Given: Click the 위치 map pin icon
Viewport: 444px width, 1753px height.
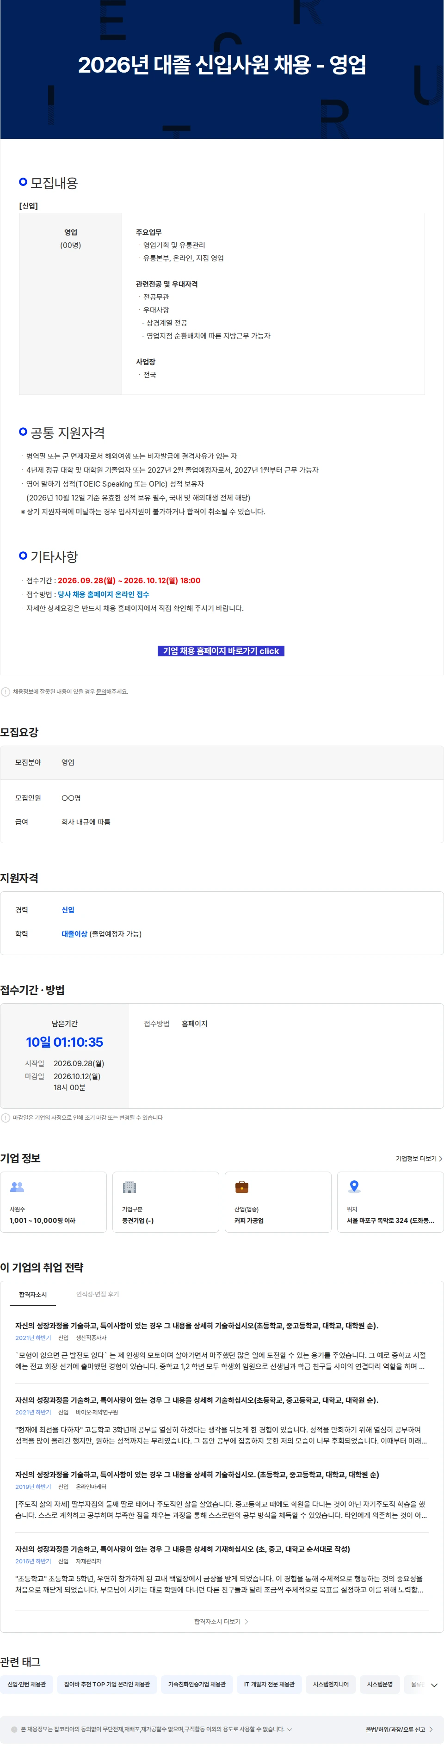Looking at the screenshot, I should 354,1187.
